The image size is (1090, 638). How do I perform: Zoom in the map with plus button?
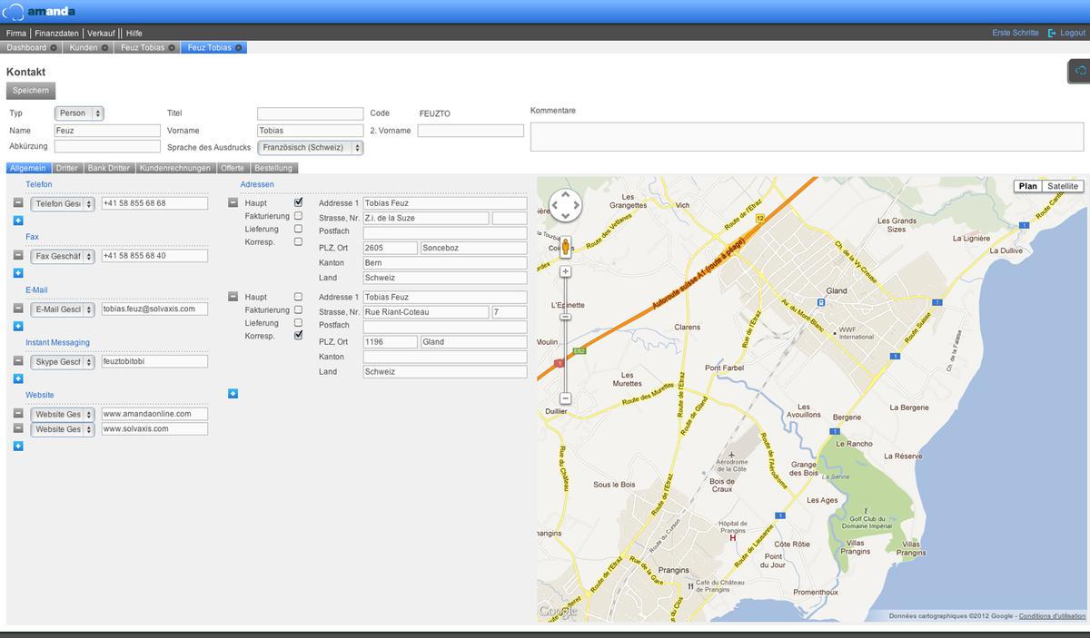565,271
